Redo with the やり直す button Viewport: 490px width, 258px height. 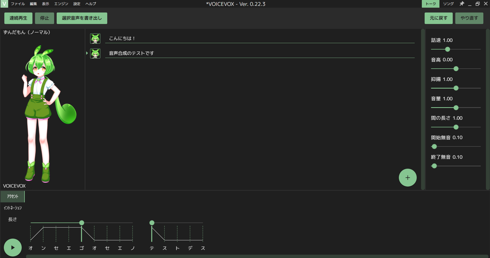[x=469, y=18]
